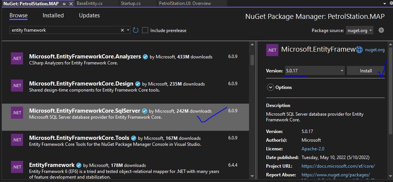Click 167M downloads text on Tools
The image size is (393, 182).
[183, 138]
